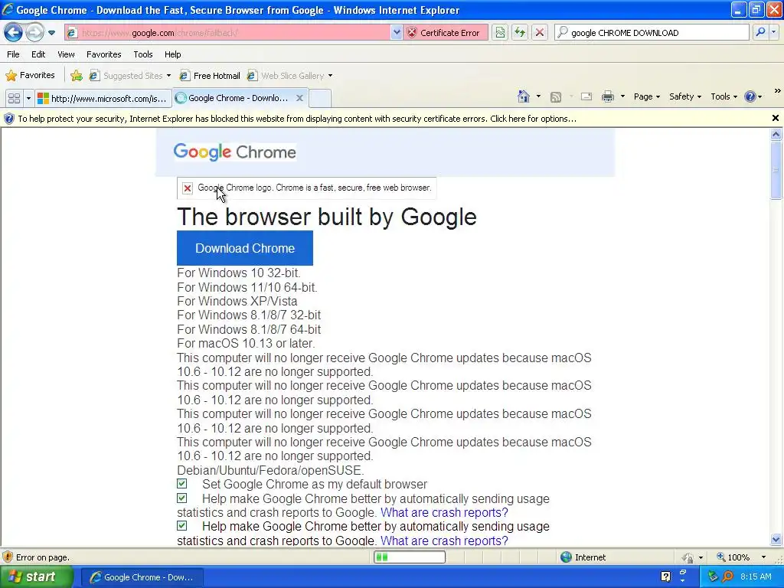
Task: Select the Google Chrome taskbar button
Action: click(142, 577)
